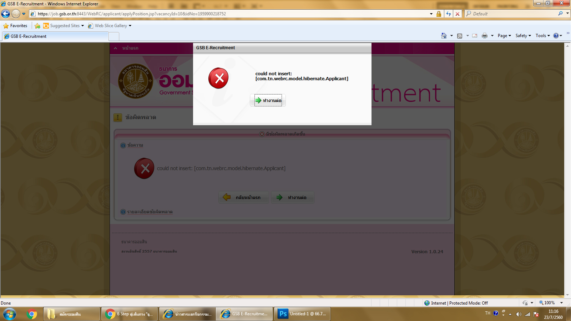The width and height of the screenshot is (571, 321).
Task: Expand the 100% zoom level dropdown
Action: point(561,303)
